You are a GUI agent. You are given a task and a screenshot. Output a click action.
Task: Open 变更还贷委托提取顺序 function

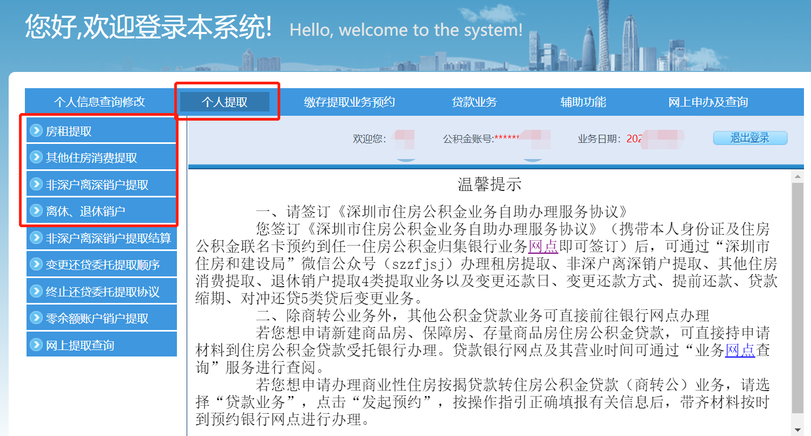click(100, 263)
